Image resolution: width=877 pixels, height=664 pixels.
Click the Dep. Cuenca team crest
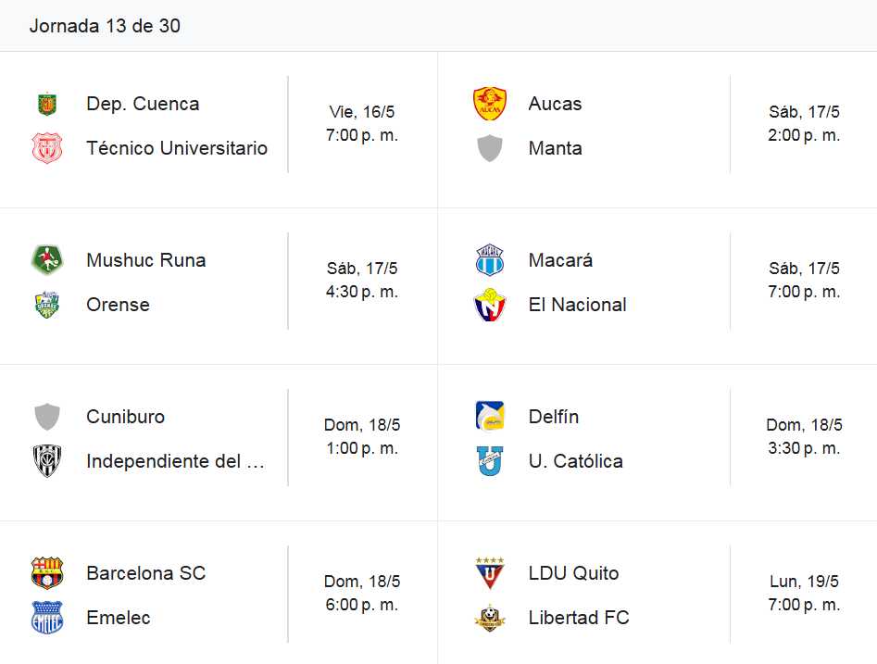pyautogui.click(x=47, y=104)
